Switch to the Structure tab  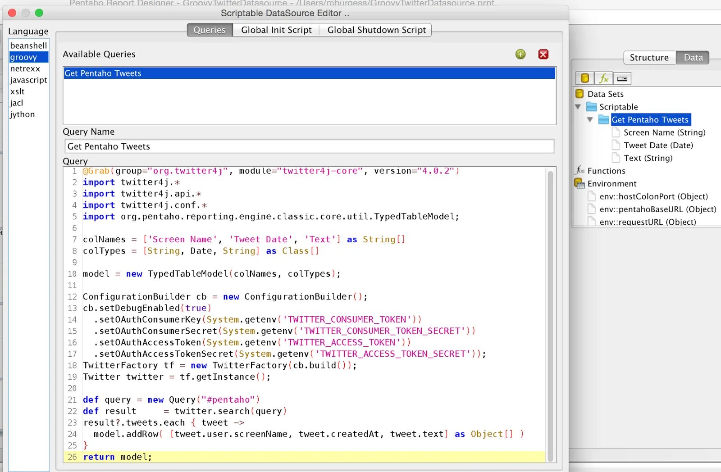649,58
